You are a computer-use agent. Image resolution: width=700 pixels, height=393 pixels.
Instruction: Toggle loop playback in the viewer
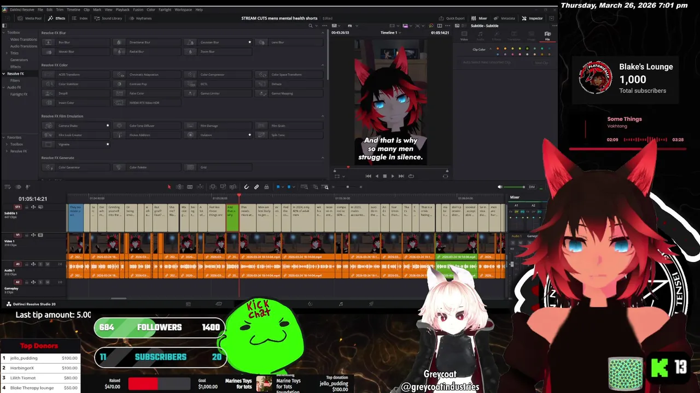(x=411, y=176)
